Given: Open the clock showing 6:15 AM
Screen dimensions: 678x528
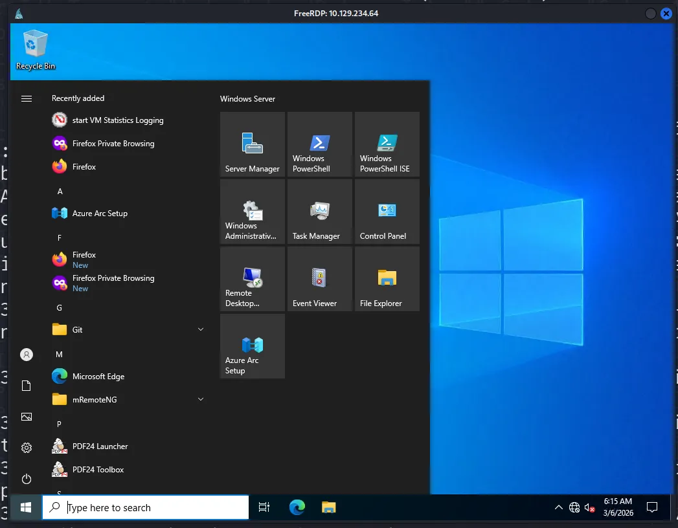Looking at the screenshot, I should pos(618,507).
